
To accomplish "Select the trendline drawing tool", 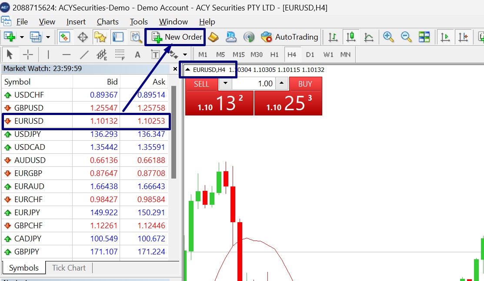I will (x=84, y=54).
